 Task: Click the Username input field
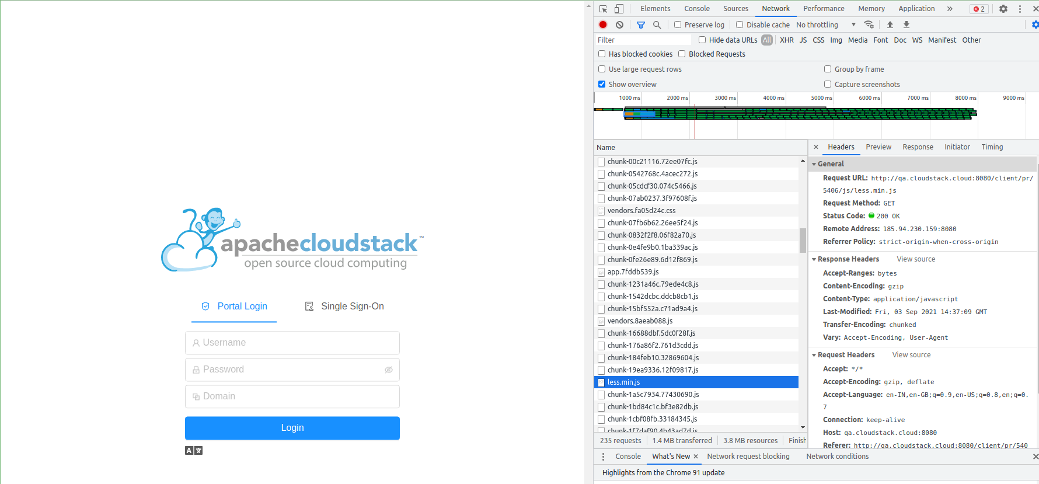click(x=292, y=343)
